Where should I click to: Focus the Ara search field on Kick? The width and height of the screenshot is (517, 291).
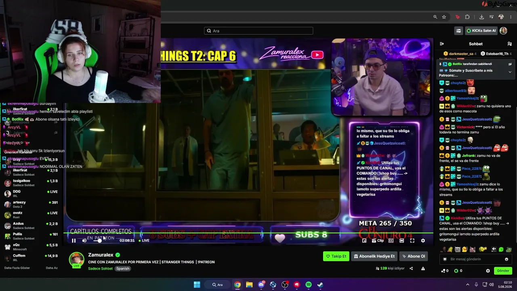click(x=258, y=31)
